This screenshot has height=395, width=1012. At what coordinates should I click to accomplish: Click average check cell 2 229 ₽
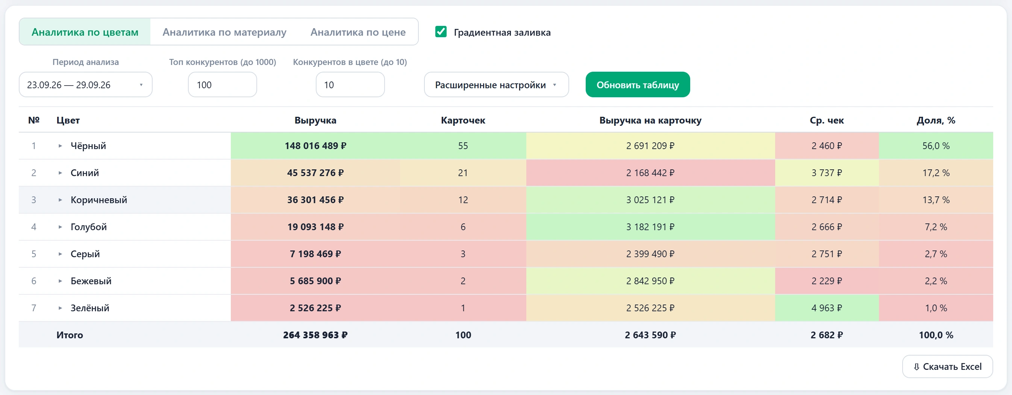pos(827,281)
